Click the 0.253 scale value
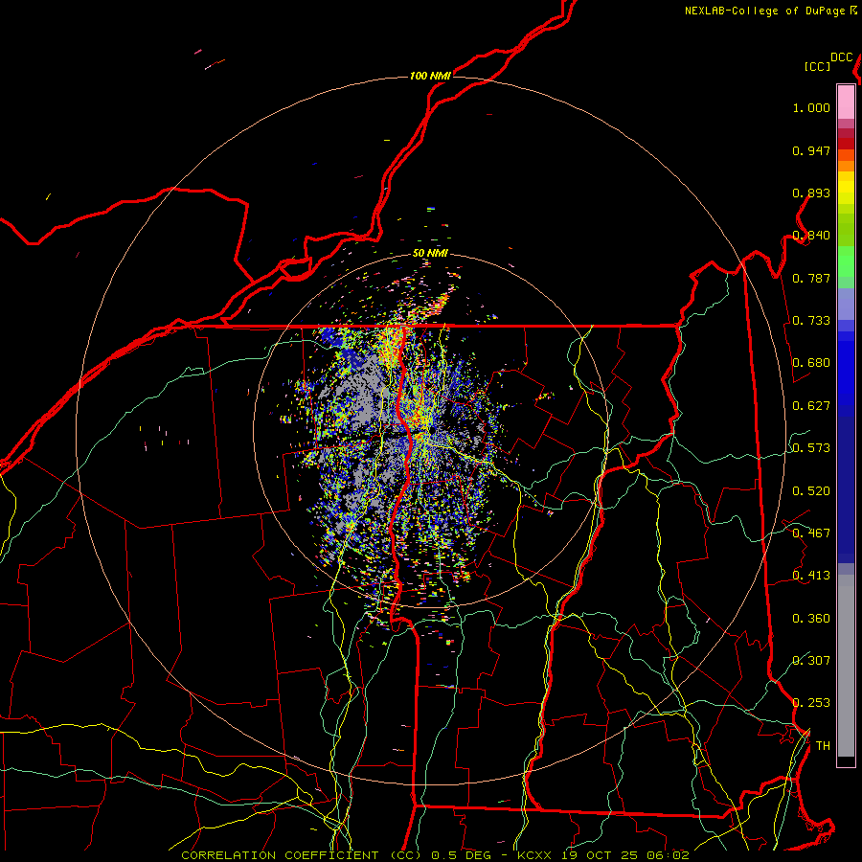The height and width of the screenshot is (862, 862). (811, 703)
